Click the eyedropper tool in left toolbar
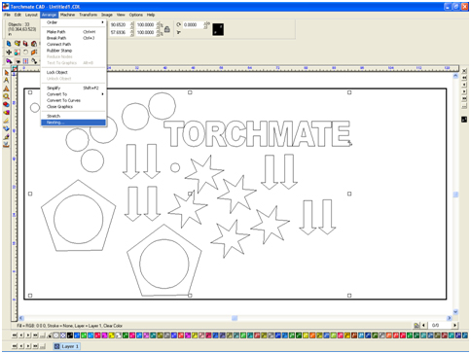 point(6,137)
